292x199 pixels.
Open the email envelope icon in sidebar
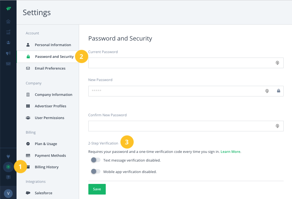click(8, 64)
